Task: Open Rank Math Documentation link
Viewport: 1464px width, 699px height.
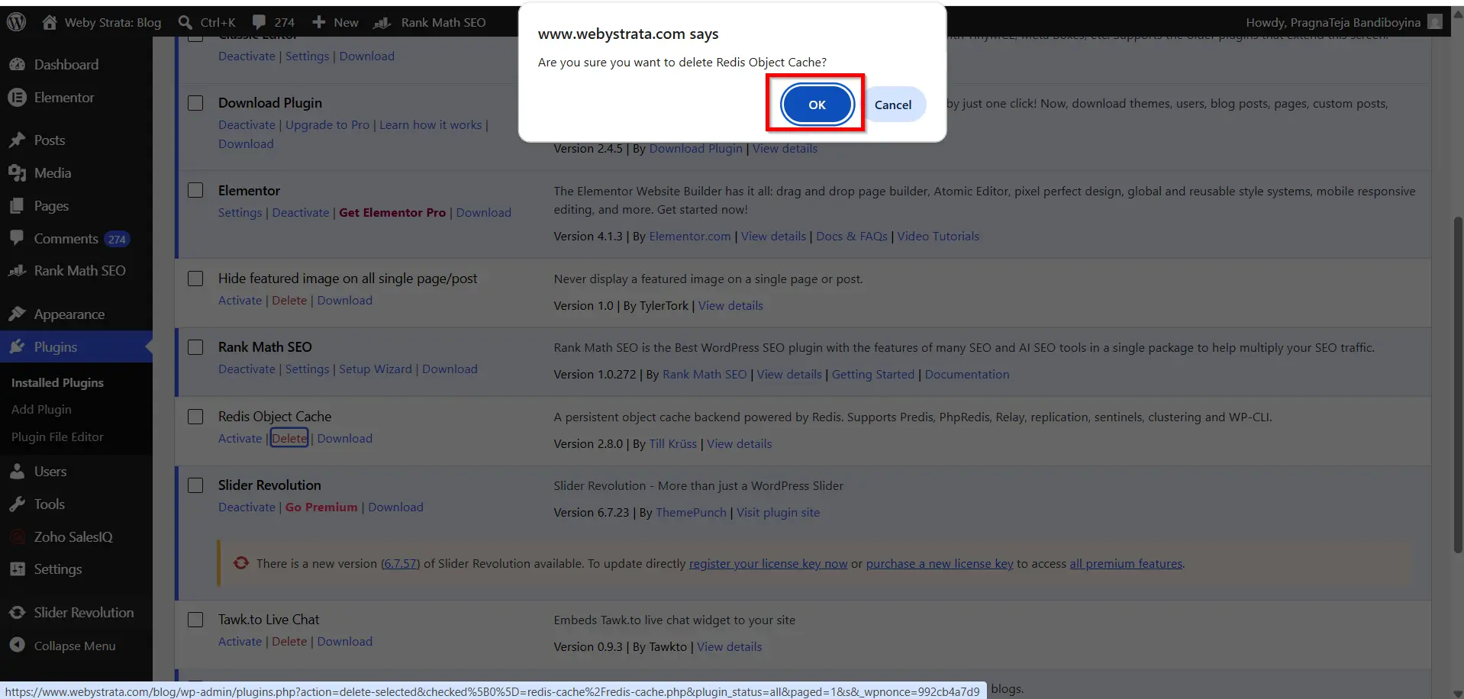Action: click(x=967, y=375)
